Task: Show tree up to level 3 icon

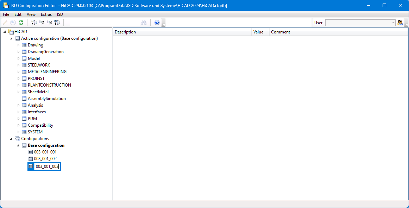Action: tap(49, 23)
